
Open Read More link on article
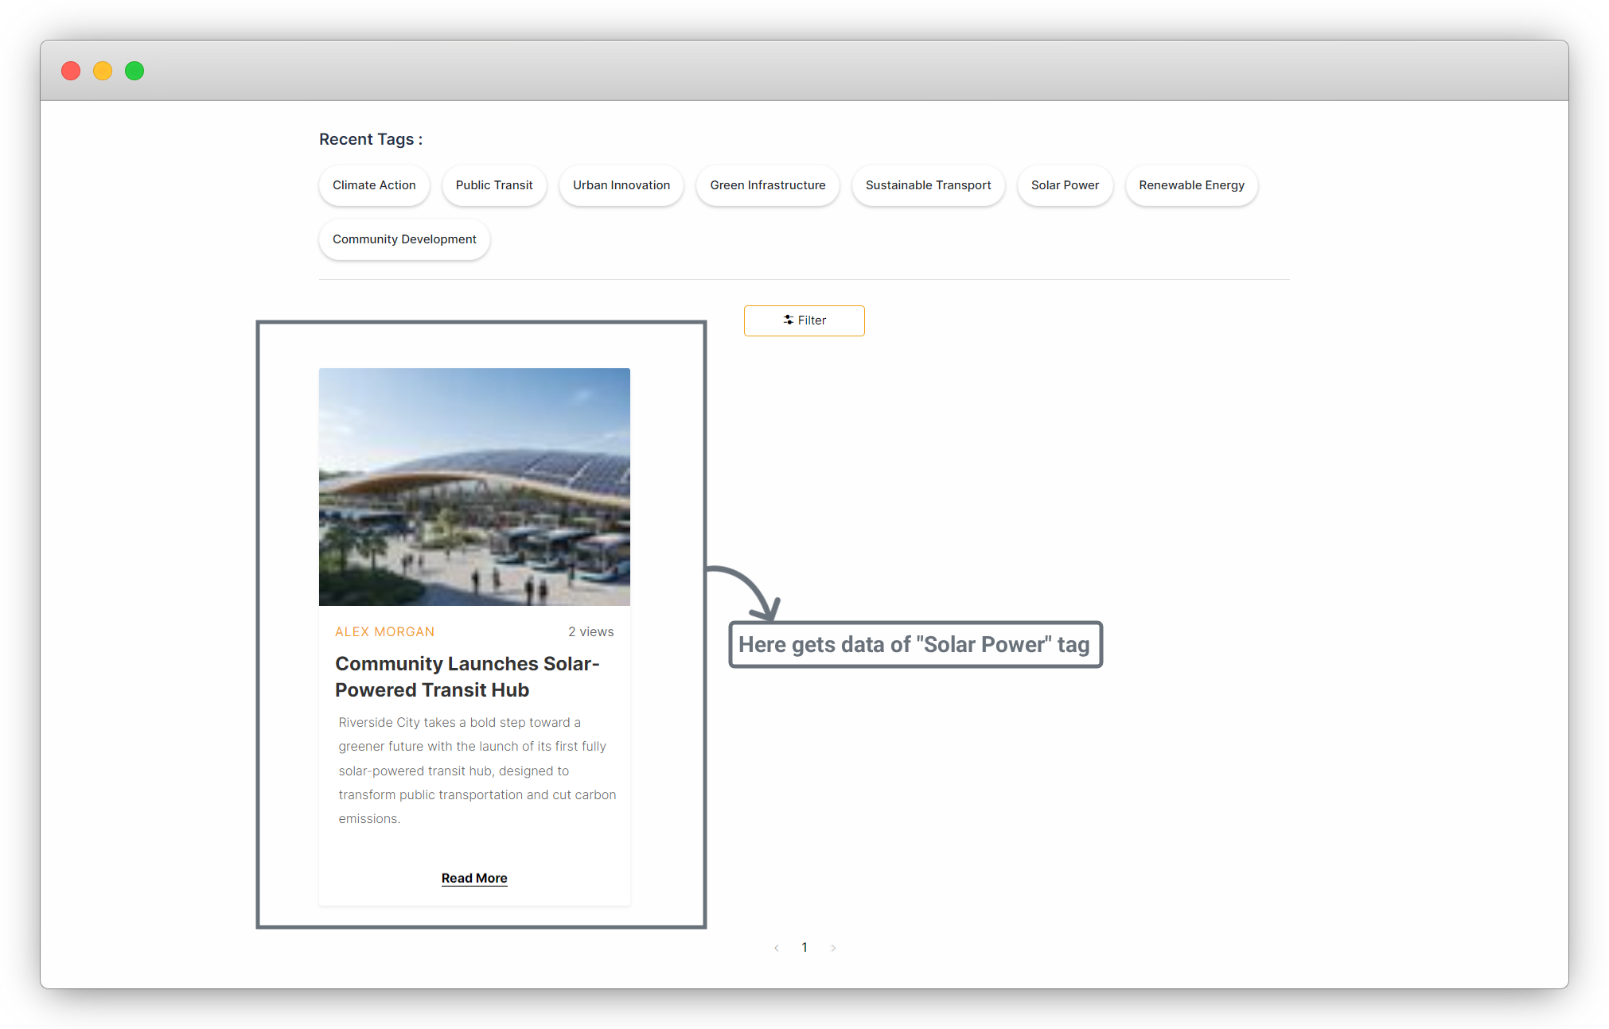click(x=474, y=878)
